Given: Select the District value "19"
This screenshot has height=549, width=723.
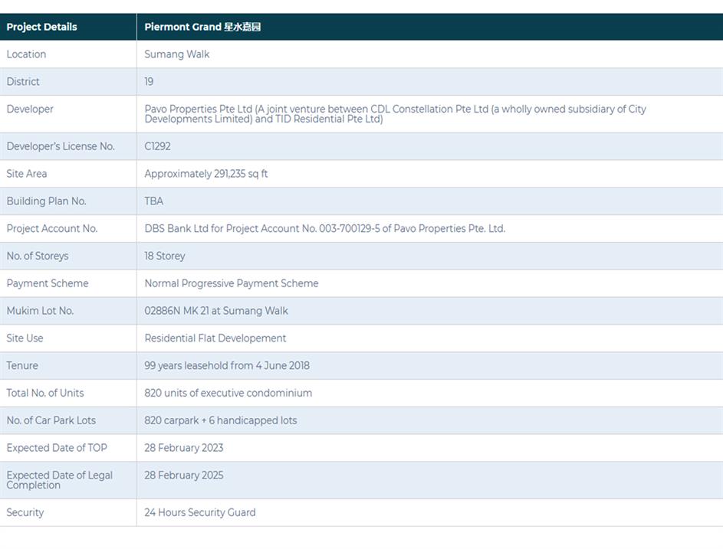Looking at the screenshot, I should 149,82.
